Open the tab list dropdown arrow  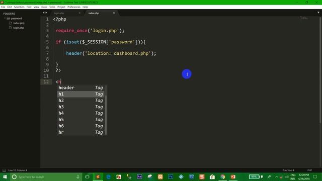coord(318,13)
